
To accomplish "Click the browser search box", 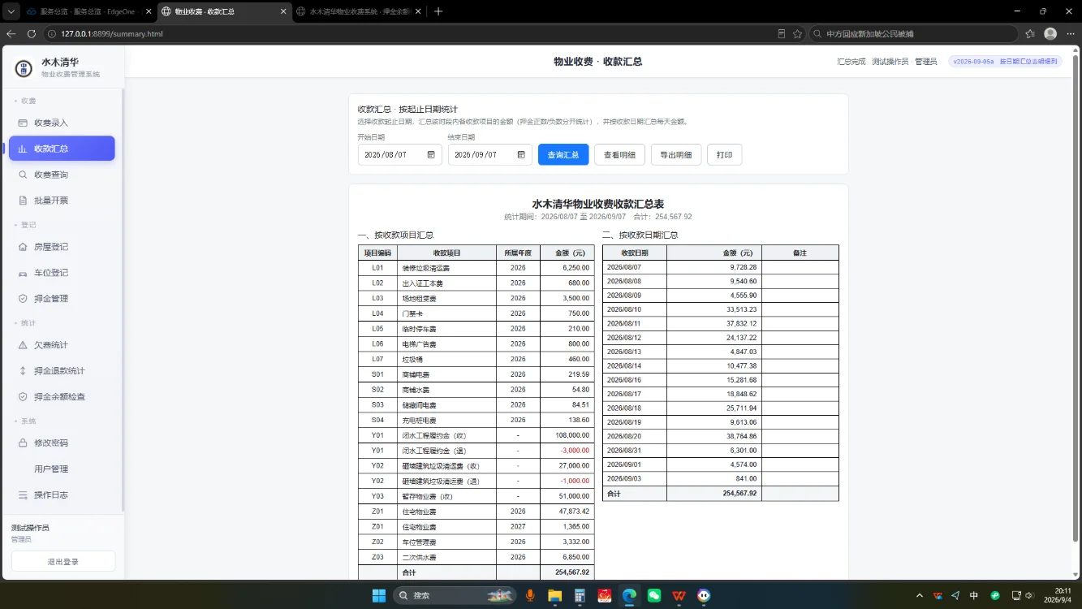I will pyautogui.click(x=914, y=34).
